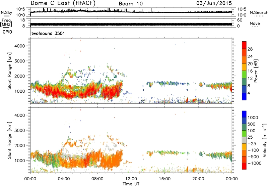Click the blue bottom of the power colorbar
This screenshot has height=186, width=268.
tap(244, 96)
